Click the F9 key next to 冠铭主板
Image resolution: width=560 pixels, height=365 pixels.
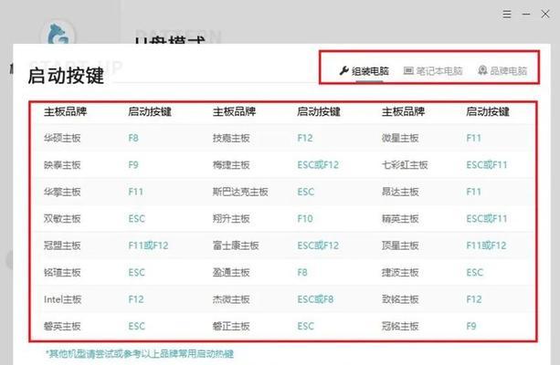[x=471, y=326]
